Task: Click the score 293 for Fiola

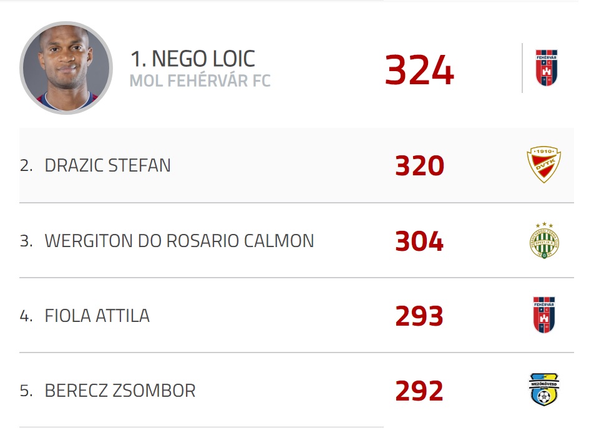Action: click(419, 316)
